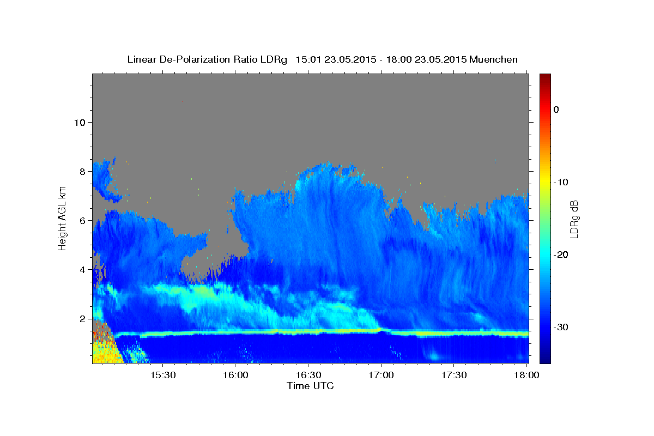Select the 18:00 time tick label

click(x=526, y=375)
